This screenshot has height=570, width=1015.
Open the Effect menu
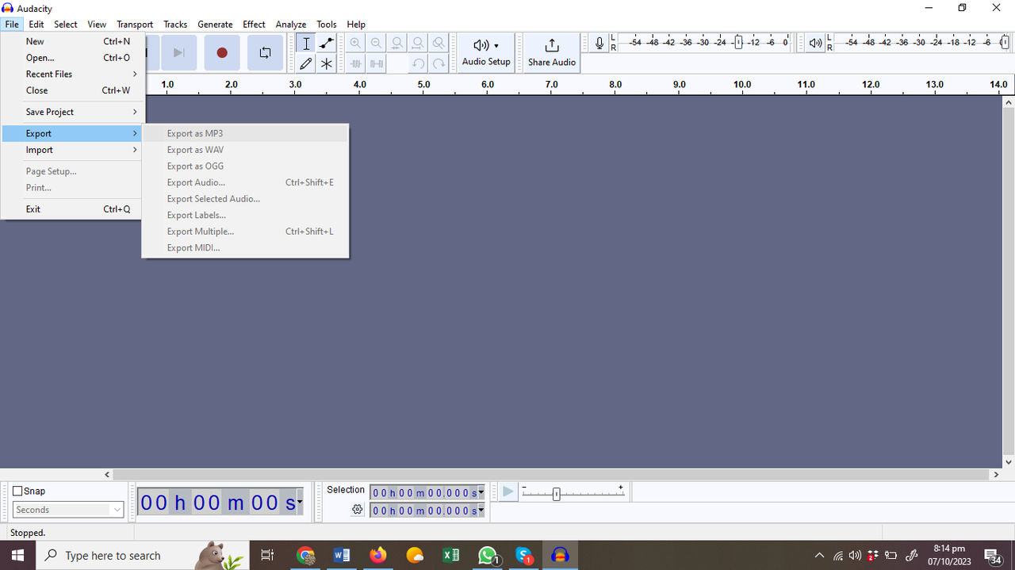coord(254,24)
